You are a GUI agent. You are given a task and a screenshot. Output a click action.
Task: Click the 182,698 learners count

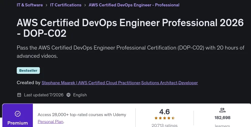point(222,118)
